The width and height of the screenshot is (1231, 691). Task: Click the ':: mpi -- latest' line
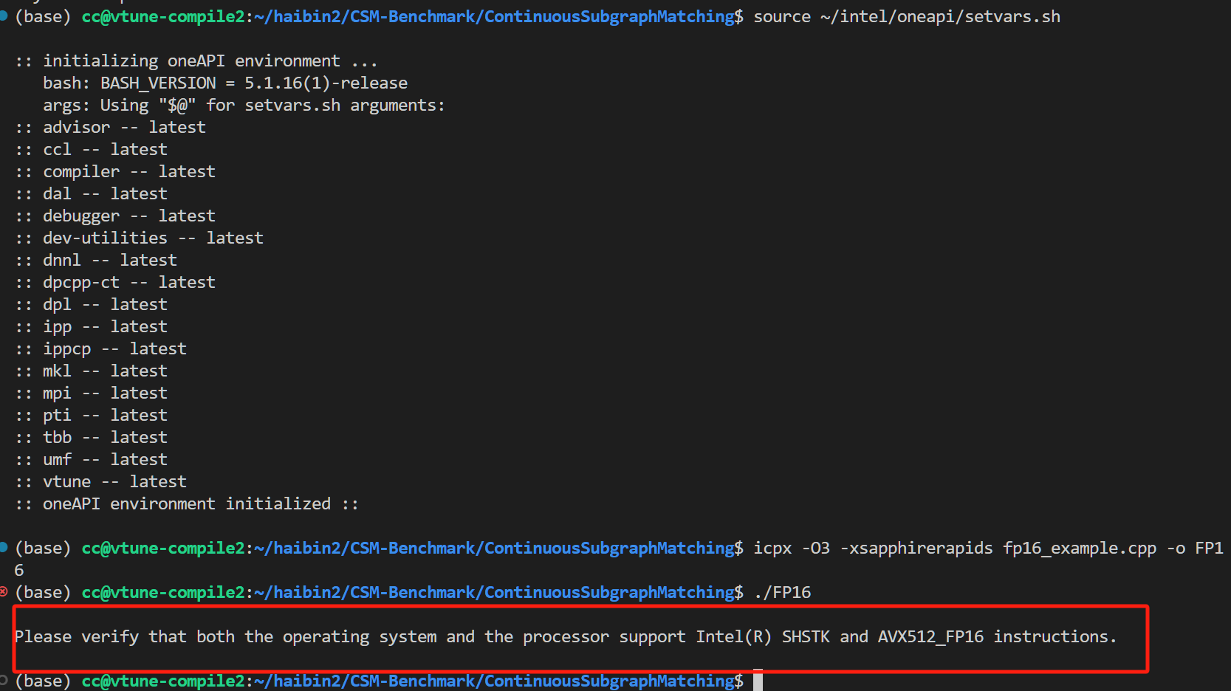(x=91, y=393)
